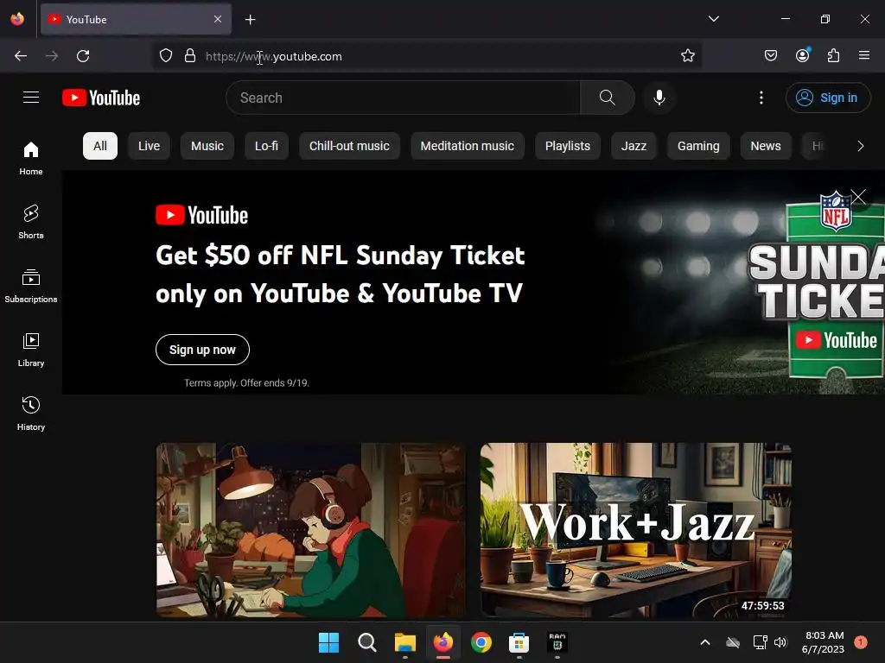Open the Work+Jazz video thumbnail

[635, 530]
